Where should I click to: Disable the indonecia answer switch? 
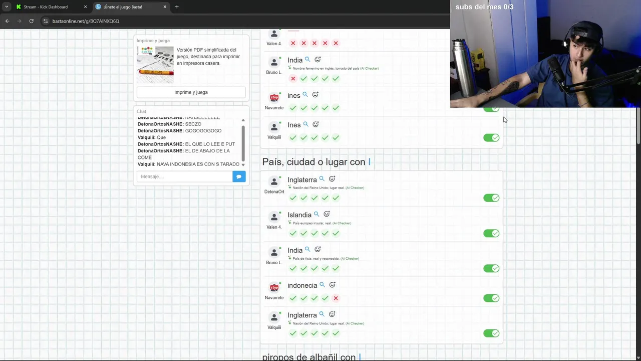(491, 298)
